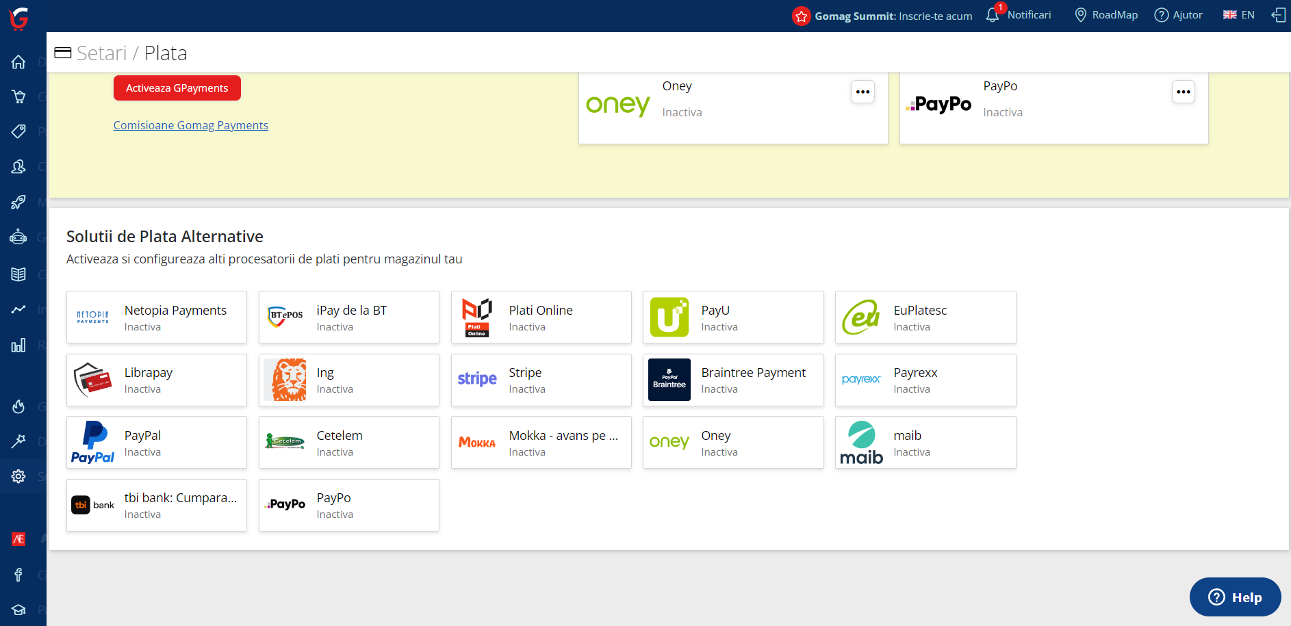Viewport: 1291px width, 626px height.
Task: Open the customers sidebar icon
Action: (x=18, y=166)
